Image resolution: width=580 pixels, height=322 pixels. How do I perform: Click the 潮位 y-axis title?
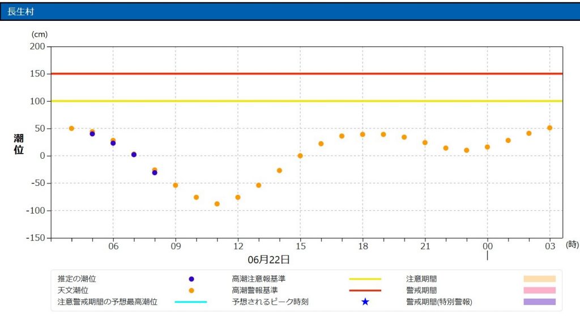click(x=19, y=144)
